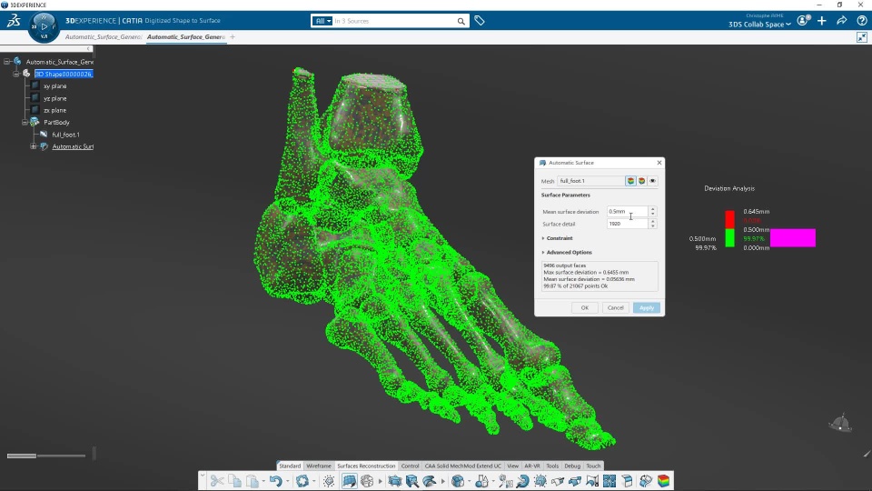The image size is (872, 491).
Task: Select full_foot.1 in the specification tree
Action: point(65,135)
